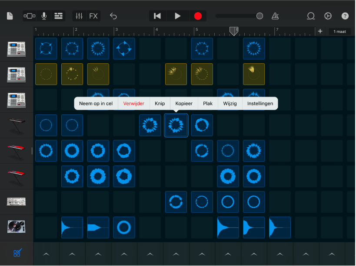Select the microphone input icon
The height and width of the screenshot is (266, 356).
pyautogui.click(x=43, y=16)
